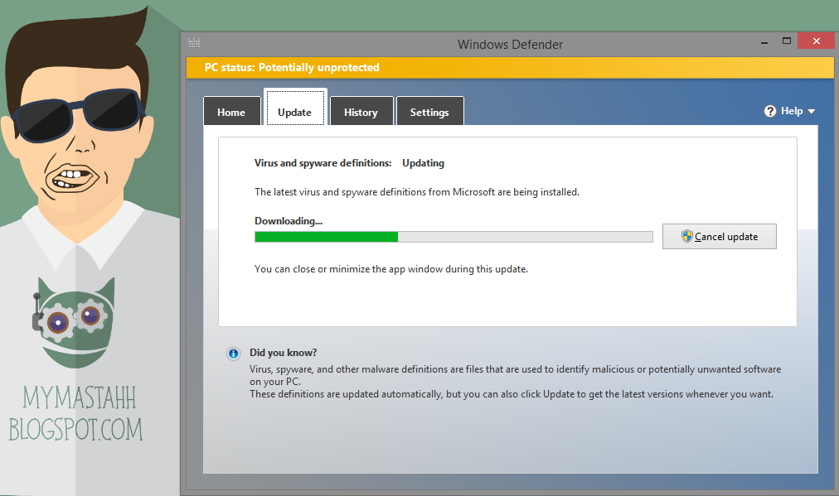The image size is (839, 496).
Task: Open the Help link
Action: click(792, 111)
